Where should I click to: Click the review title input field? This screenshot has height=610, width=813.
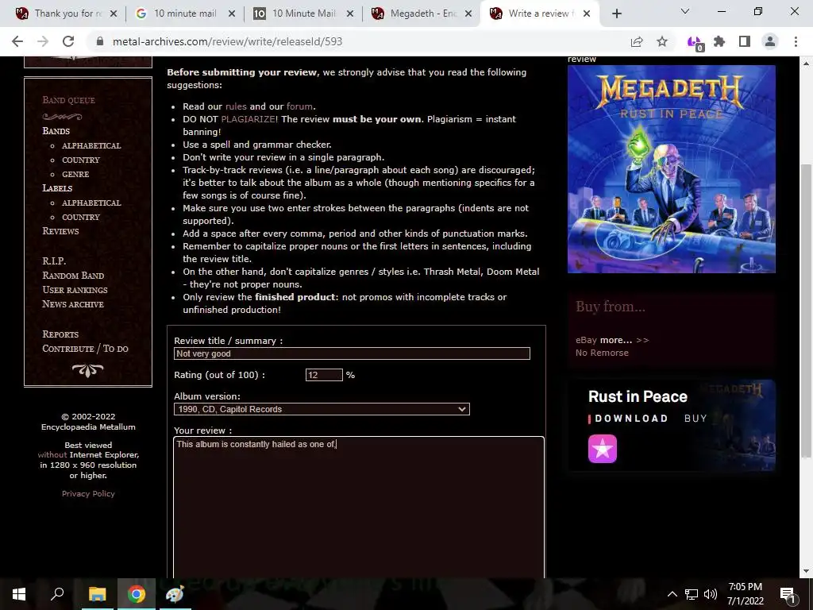(352, 353)
